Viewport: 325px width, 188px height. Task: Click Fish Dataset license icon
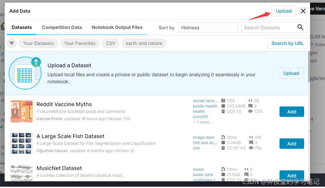click(223, 148)
